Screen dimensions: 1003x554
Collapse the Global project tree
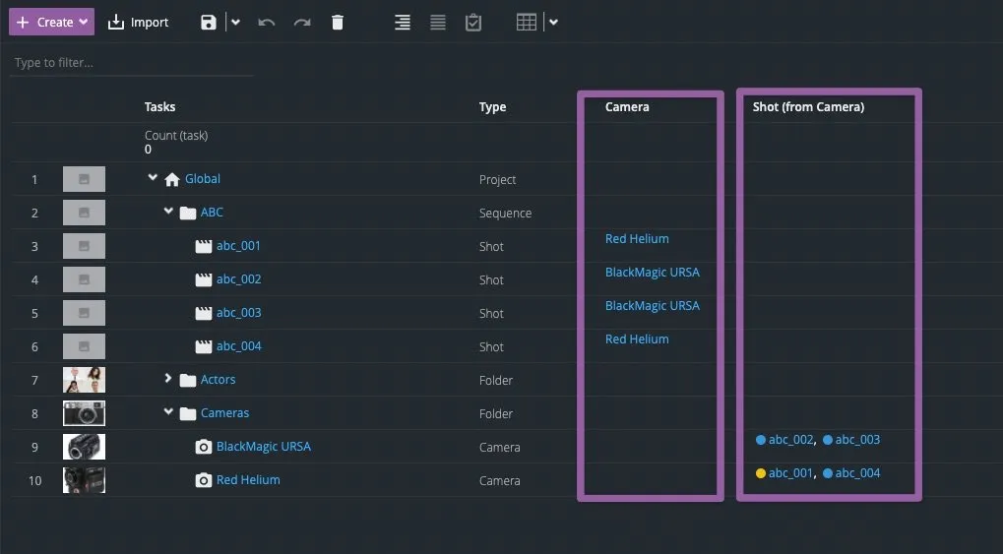(153, 178)
